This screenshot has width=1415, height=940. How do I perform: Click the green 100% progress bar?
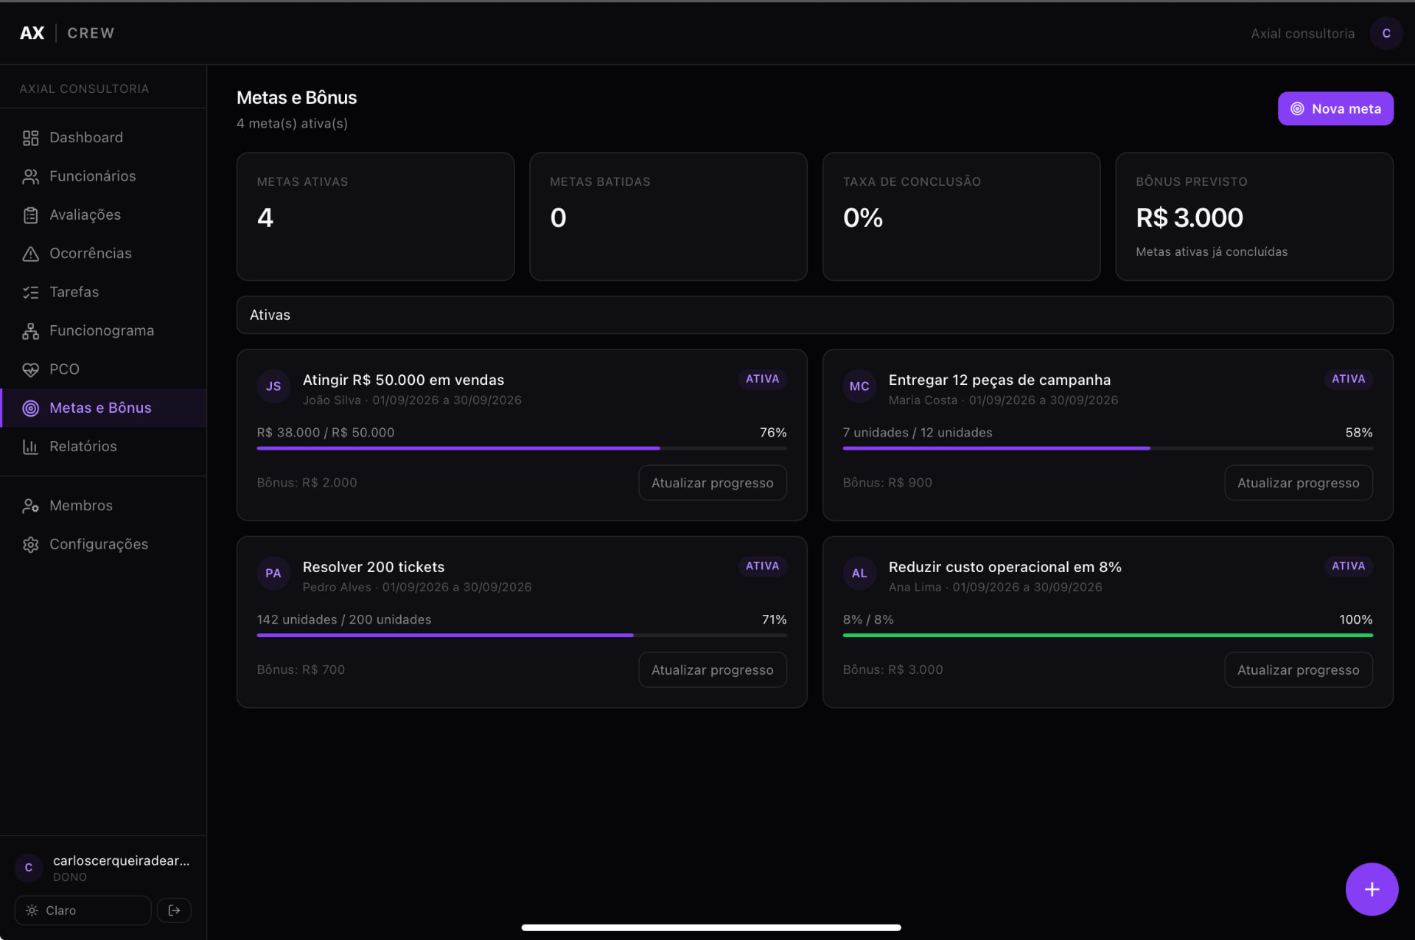(1107, 635)
